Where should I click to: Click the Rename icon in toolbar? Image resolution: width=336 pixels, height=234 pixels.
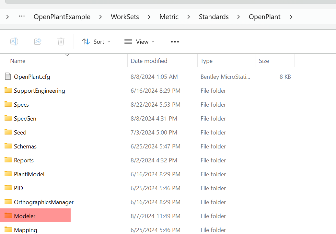[14, 41]
